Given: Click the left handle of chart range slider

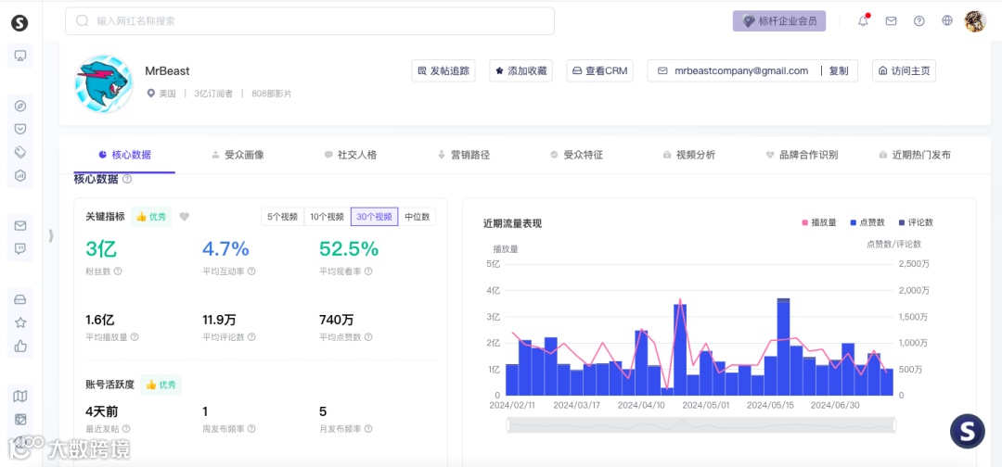Looking at the screenshot, I should [508, 425].
